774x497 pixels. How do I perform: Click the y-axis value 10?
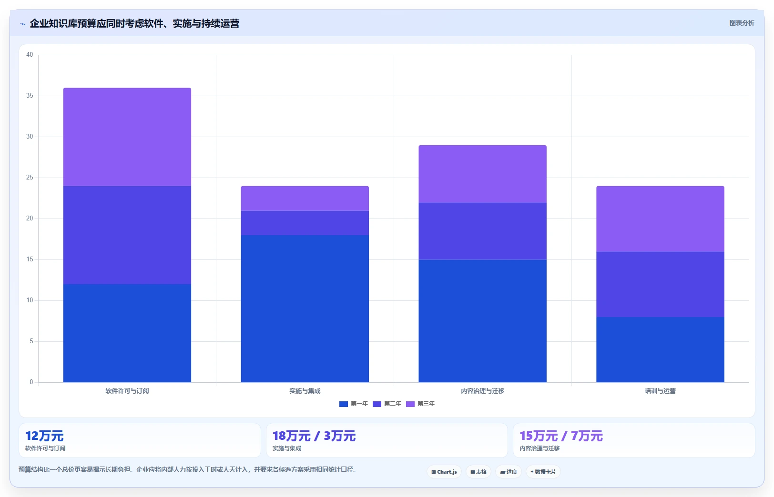[30, 300]
